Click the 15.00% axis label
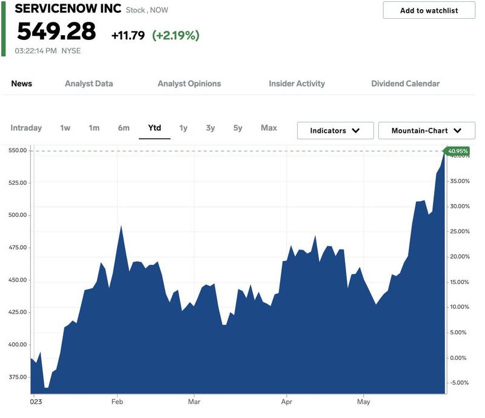The image size is (485, 418). point(460,282)
